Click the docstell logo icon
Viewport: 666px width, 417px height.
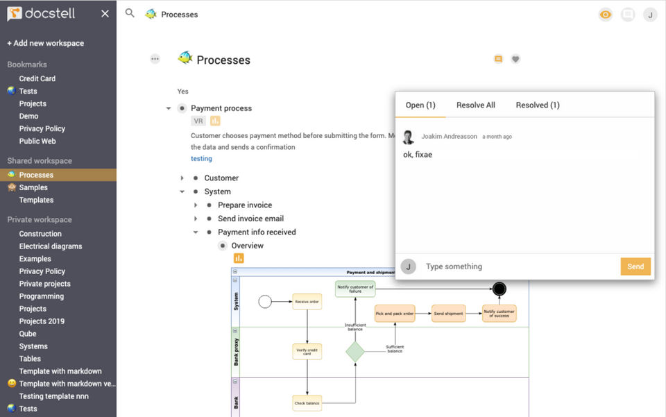pyautogui.click(x=15, y=14)
